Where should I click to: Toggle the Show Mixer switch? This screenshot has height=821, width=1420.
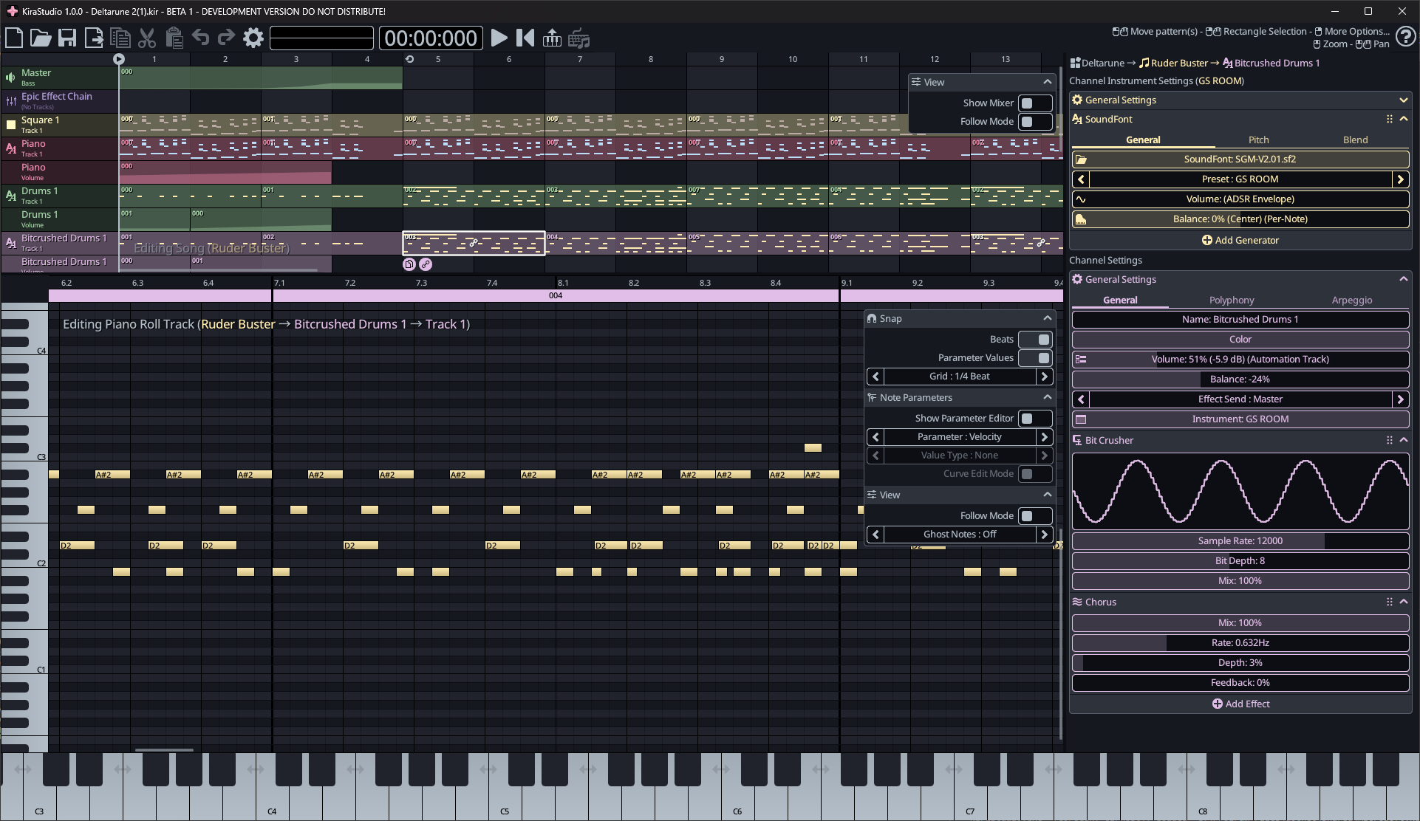(x=1034, y=103)
